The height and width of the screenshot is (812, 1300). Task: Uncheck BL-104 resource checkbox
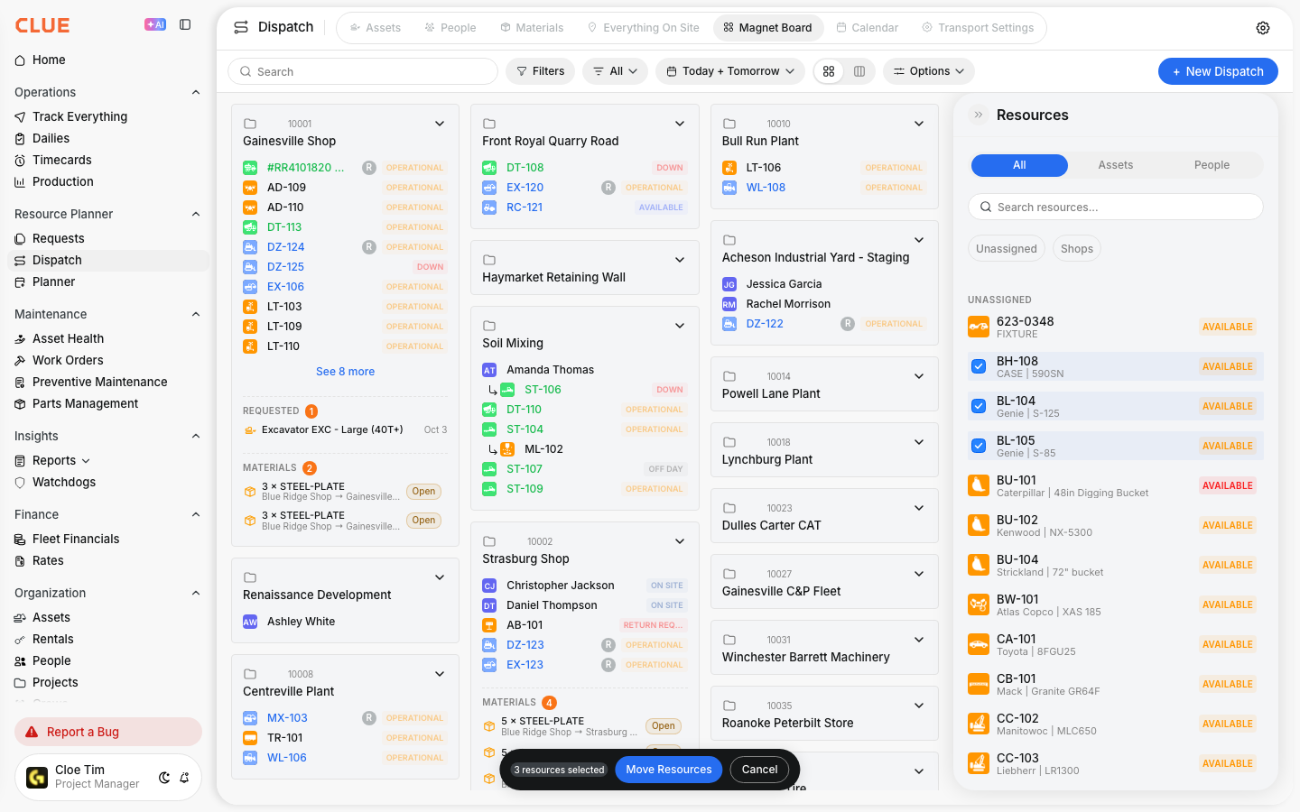pos(979,406)
